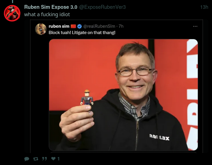Open the 7h timestamp on the quoted tweet
Image resolution: width=212 pixels, height=165 pixels.
point(121,26)
